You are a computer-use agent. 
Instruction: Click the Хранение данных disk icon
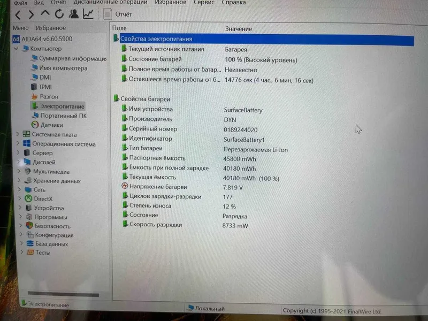click(28, 180)
